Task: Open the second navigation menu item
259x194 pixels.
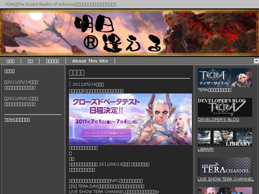Action: [30, 61]
